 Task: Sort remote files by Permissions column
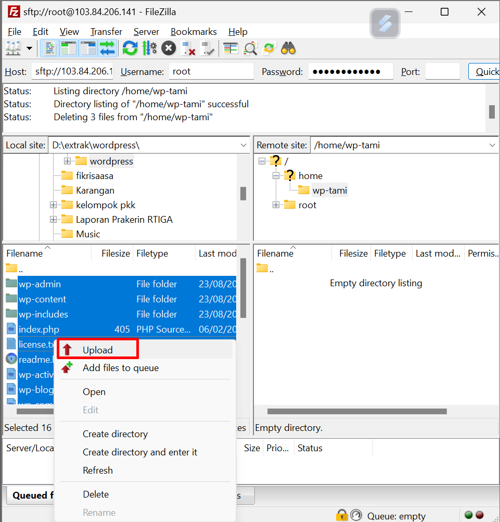[482, 253]
